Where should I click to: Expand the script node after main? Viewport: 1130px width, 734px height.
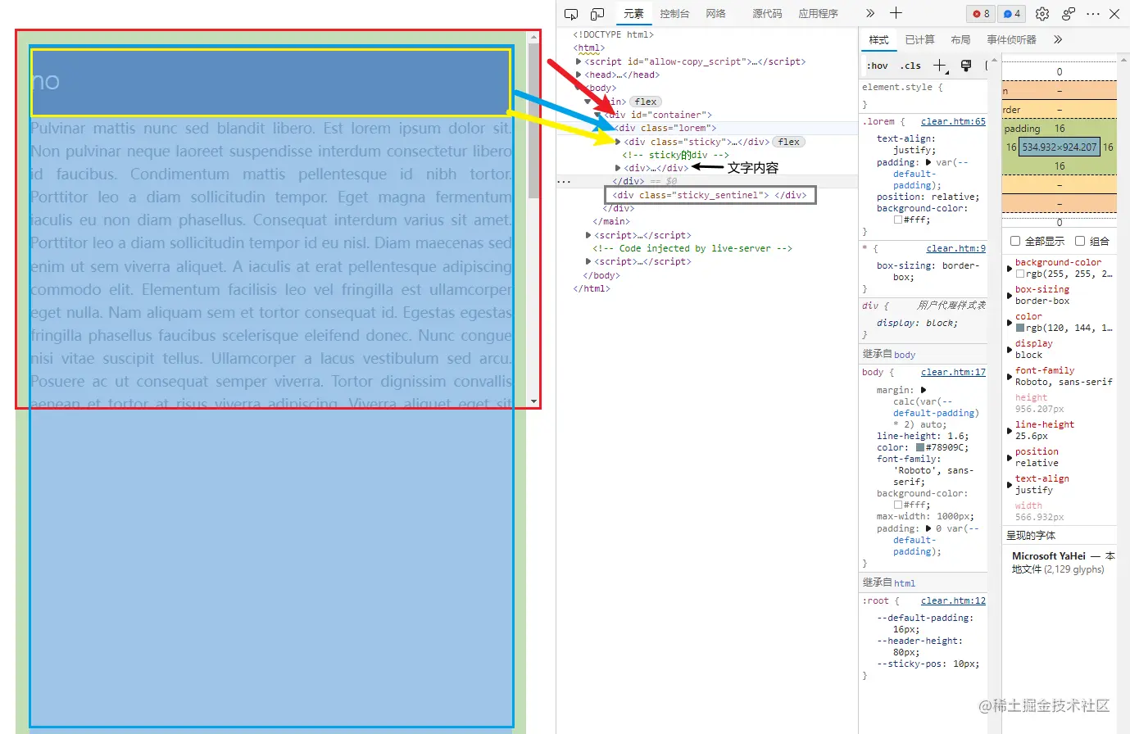[588, 235]
